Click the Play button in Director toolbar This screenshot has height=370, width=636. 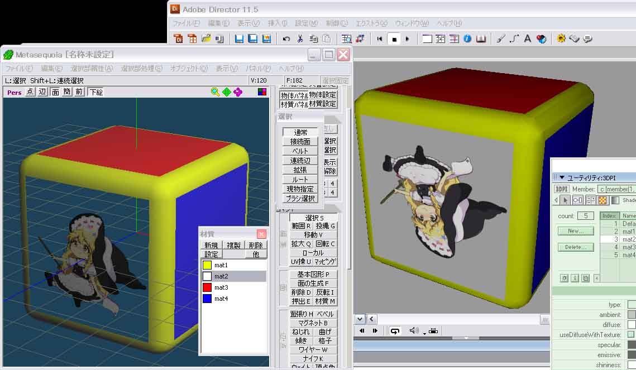pyautogui.click(x=407, y=39)
